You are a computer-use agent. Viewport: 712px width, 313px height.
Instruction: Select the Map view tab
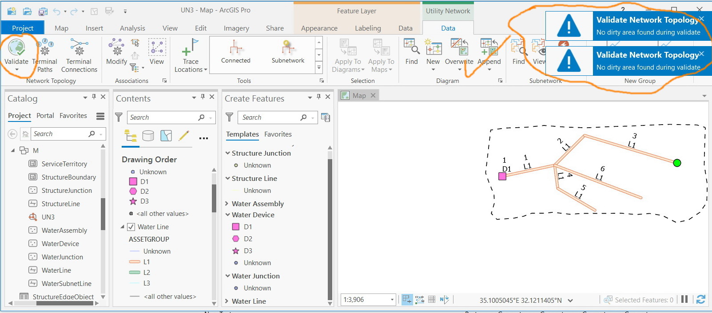(359, 95)
